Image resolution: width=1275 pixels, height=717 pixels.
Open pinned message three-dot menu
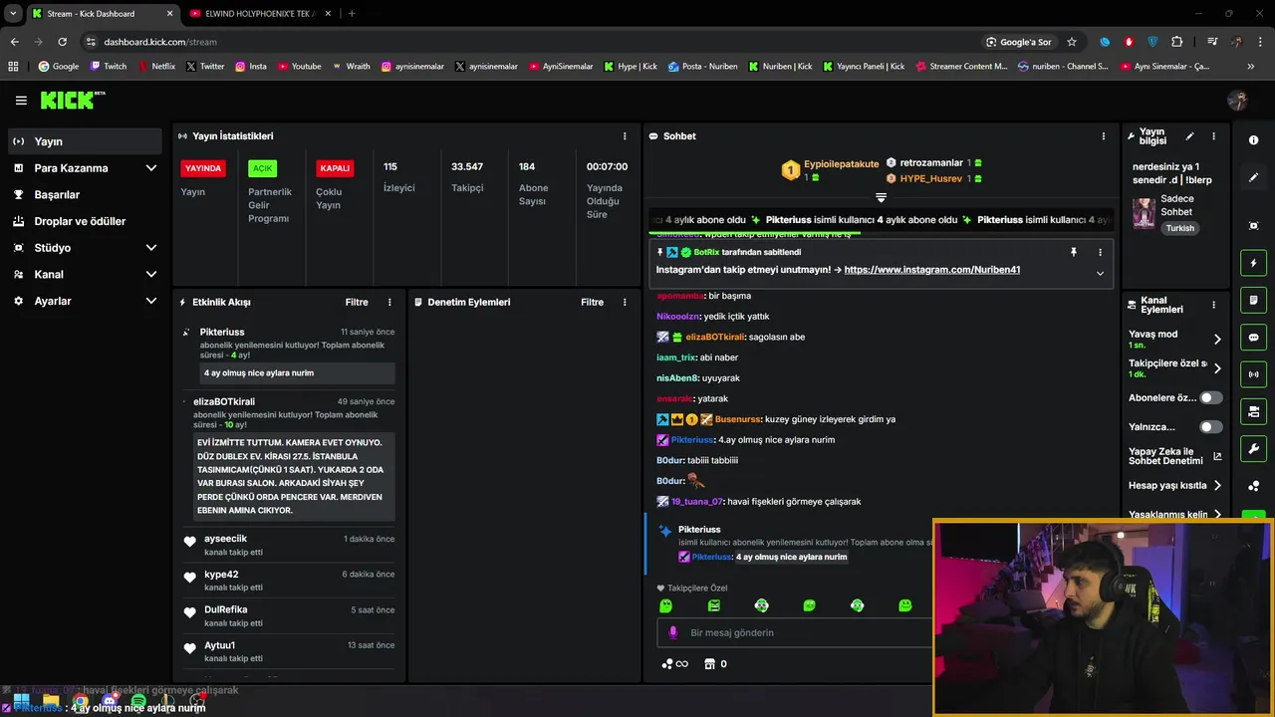pyautogui.click(x=1100, y=252)
